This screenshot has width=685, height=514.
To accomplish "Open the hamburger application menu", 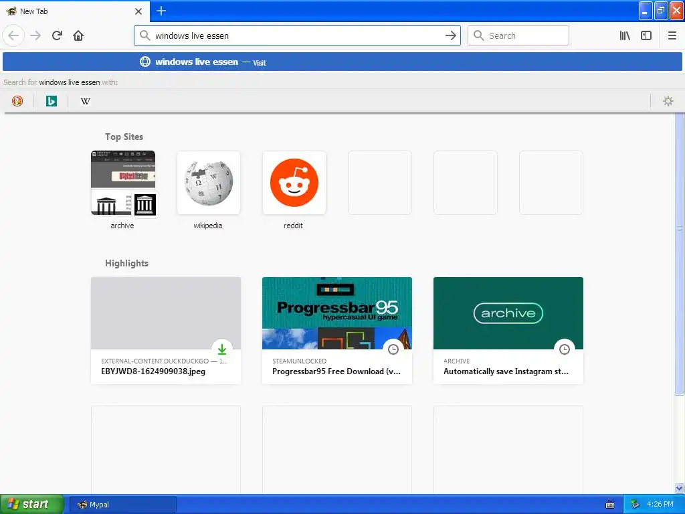I will (672, 35).
